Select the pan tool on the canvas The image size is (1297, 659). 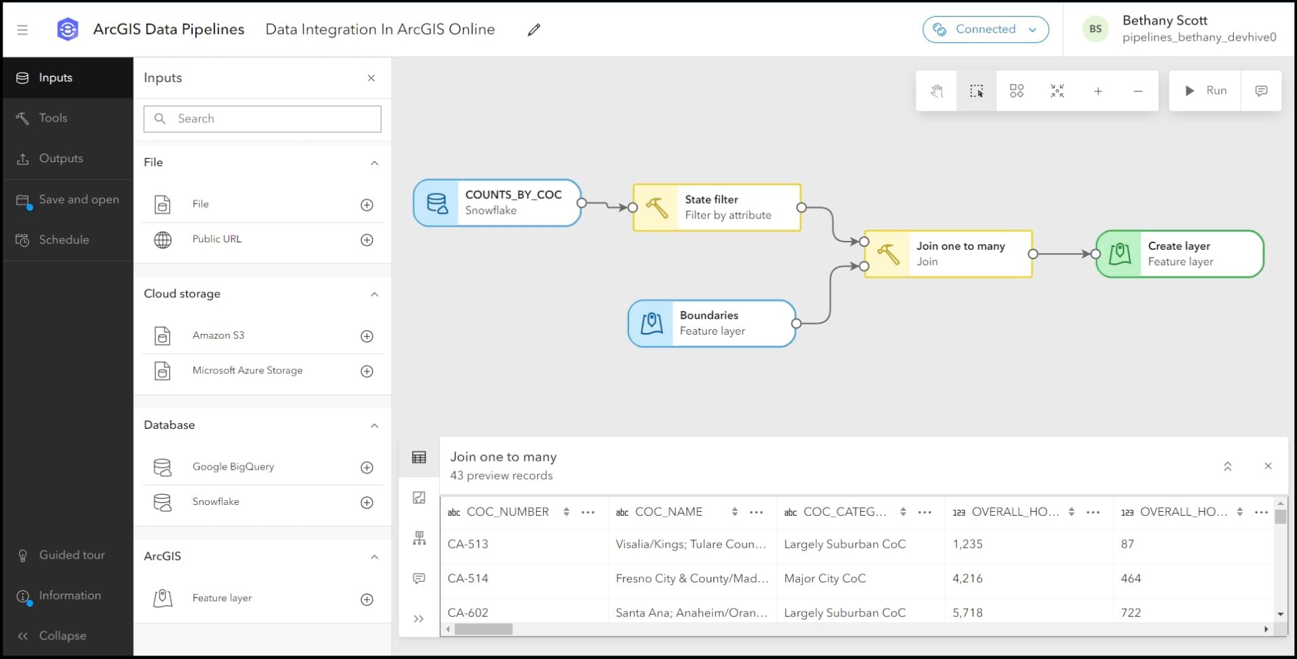point(937,91)
